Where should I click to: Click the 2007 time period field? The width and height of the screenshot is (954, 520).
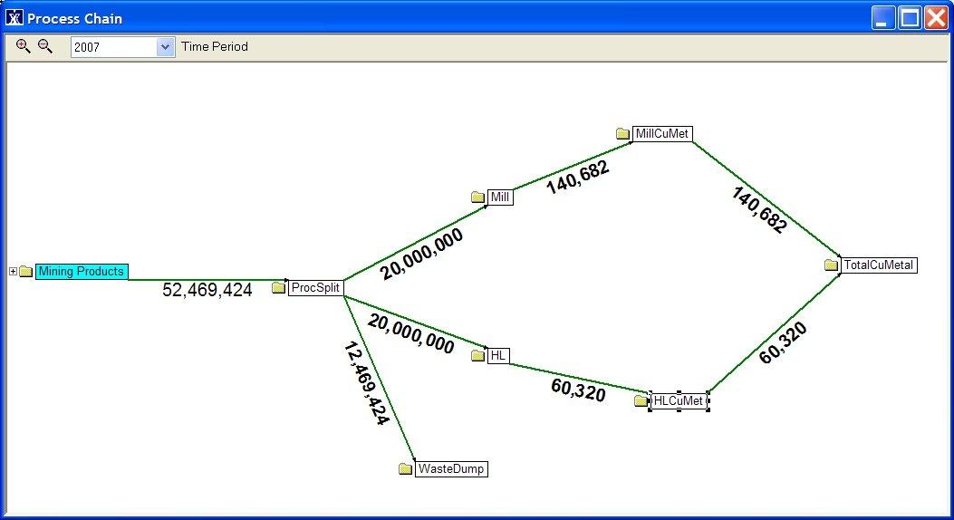click(114, 47)
